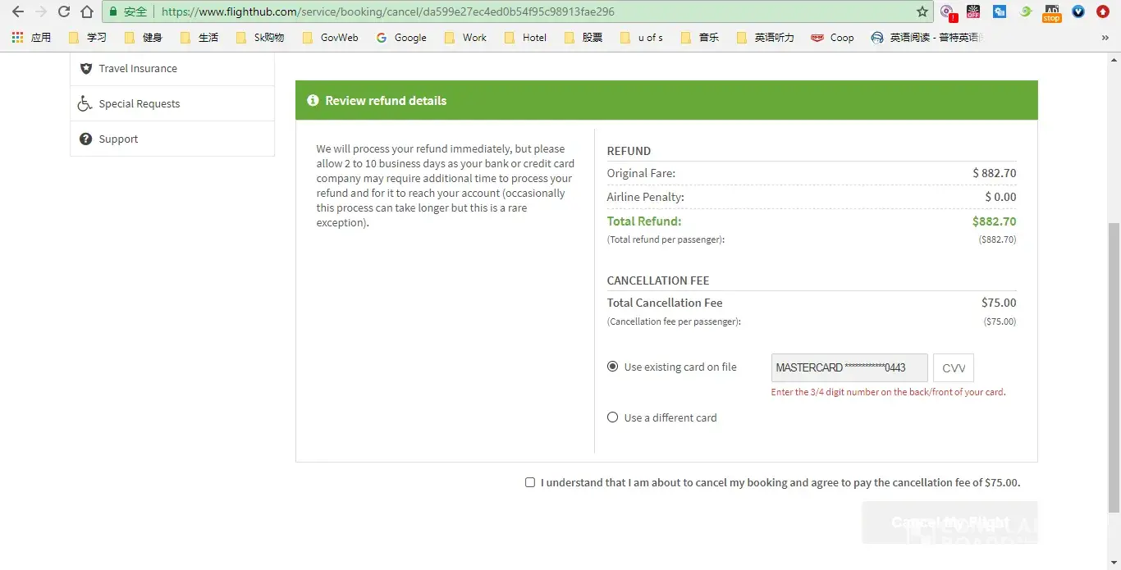Screen dimensions: 1121x570
Task: Click the blue translate extension icon
Action: 999,11
